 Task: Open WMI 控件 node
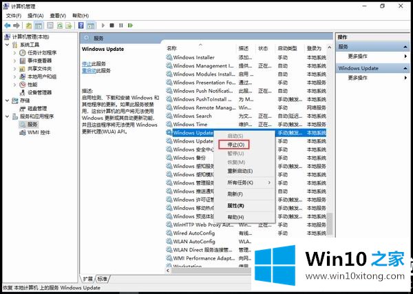click(x=38, y=132)
